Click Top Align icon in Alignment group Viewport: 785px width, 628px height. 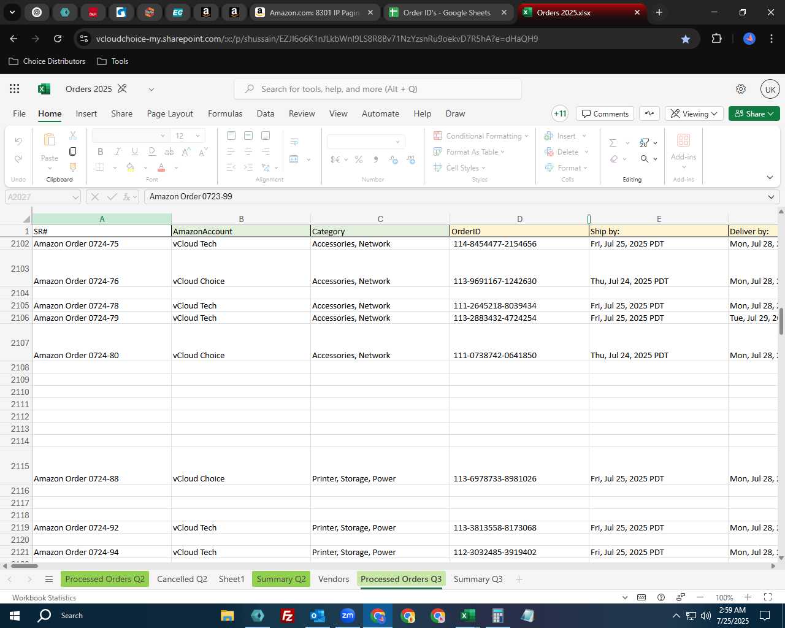tap(231, 136)
